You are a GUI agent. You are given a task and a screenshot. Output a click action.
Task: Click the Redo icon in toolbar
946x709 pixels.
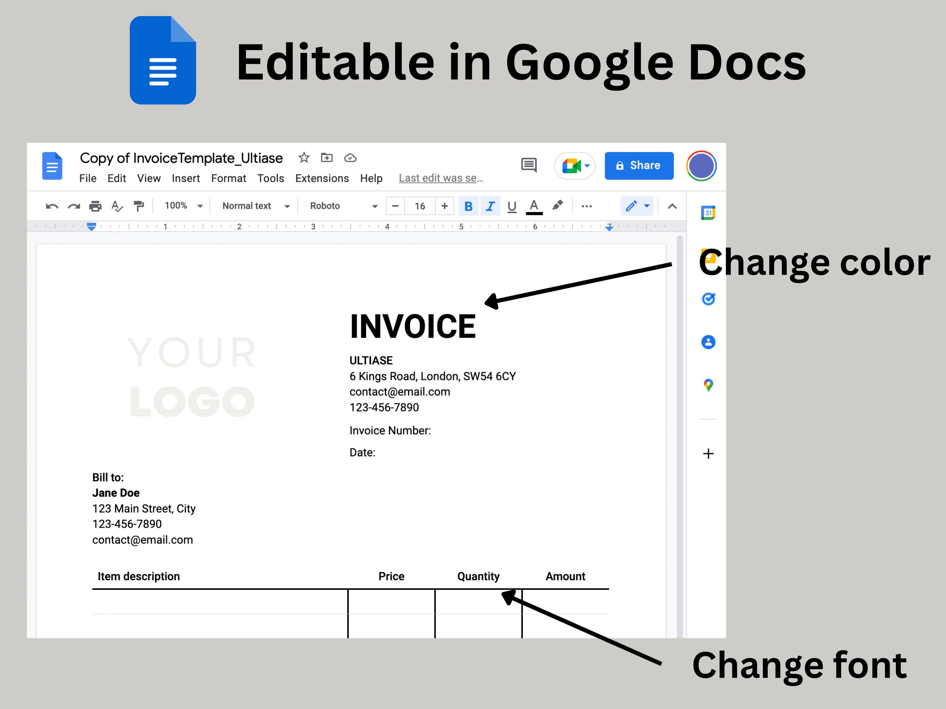(x=74, y=207)
